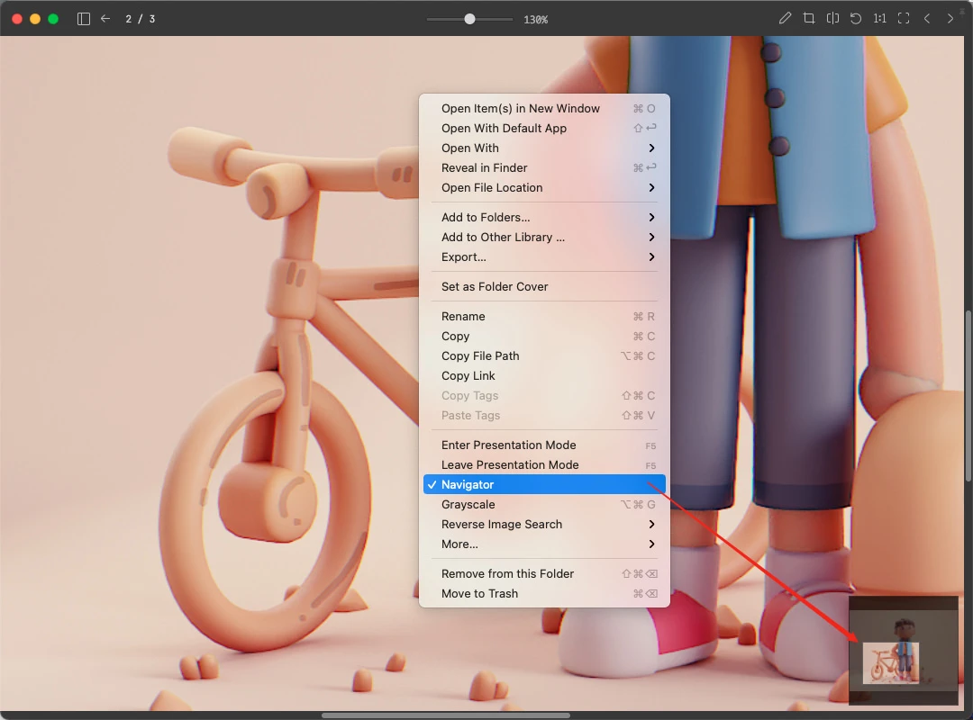Select Reveal in Finder

click(x=544, y=167)
